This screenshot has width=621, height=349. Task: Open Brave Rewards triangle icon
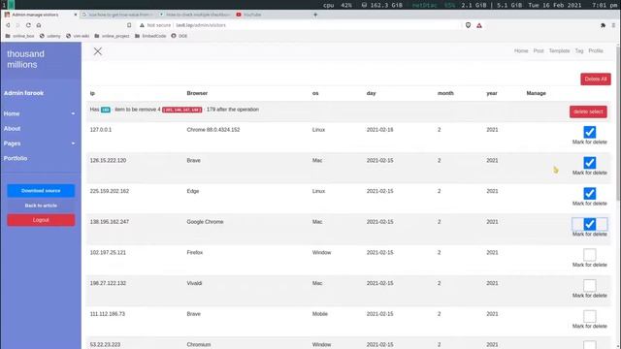479,25
